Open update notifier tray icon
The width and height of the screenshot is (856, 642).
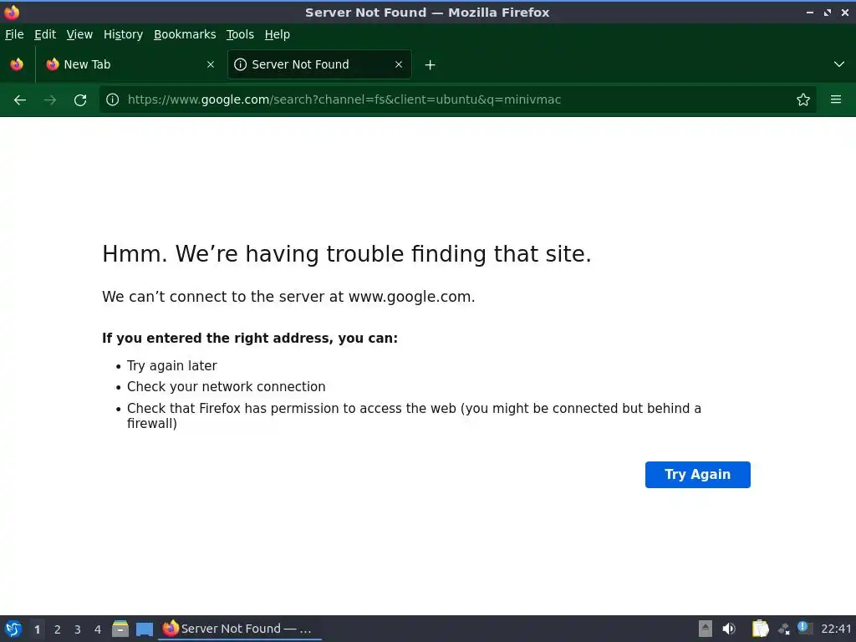point(805,628)
